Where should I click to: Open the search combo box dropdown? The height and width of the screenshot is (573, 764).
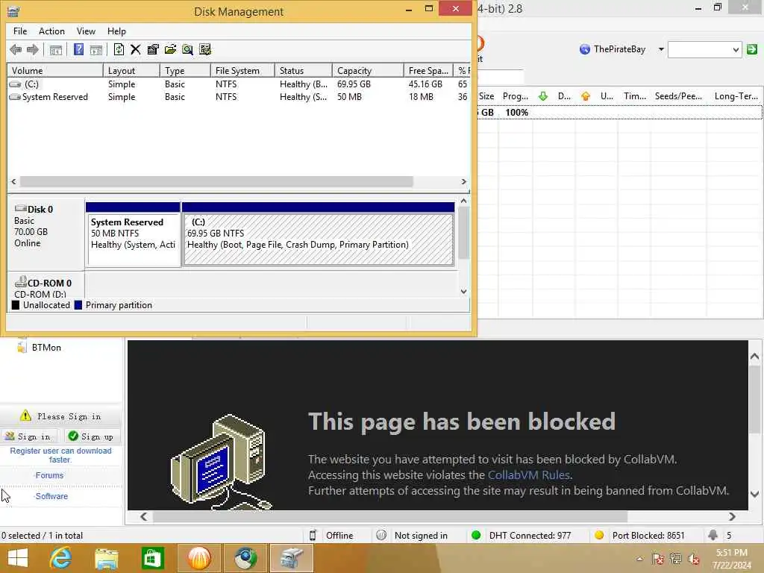(736, 50)
